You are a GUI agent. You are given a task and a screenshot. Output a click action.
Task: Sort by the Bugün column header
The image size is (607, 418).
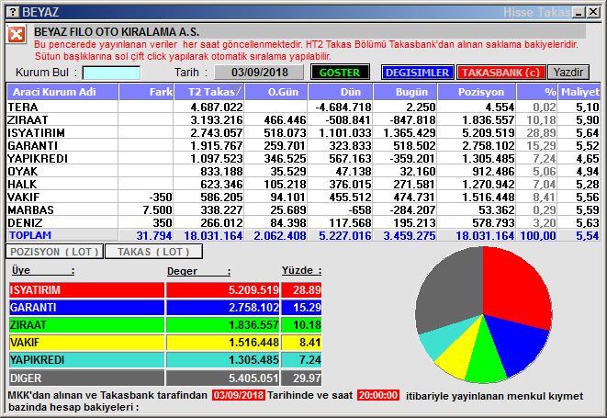(x=405, y=92)
